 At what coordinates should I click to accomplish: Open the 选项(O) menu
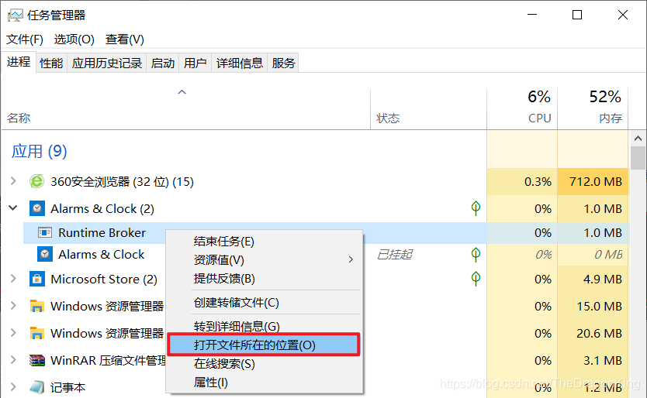[74, 39]
